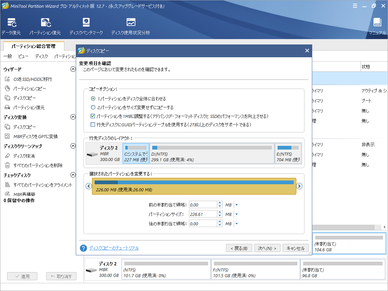Collapse the ウィザード sidebar section

(73, 69)
